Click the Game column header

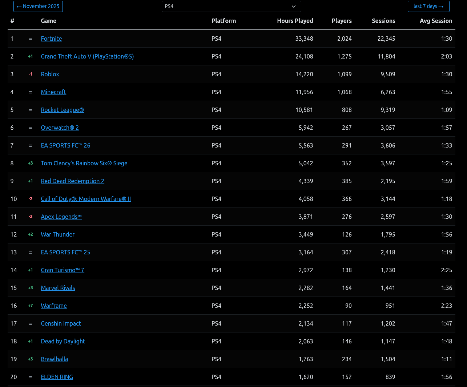[x=48, y=21]
